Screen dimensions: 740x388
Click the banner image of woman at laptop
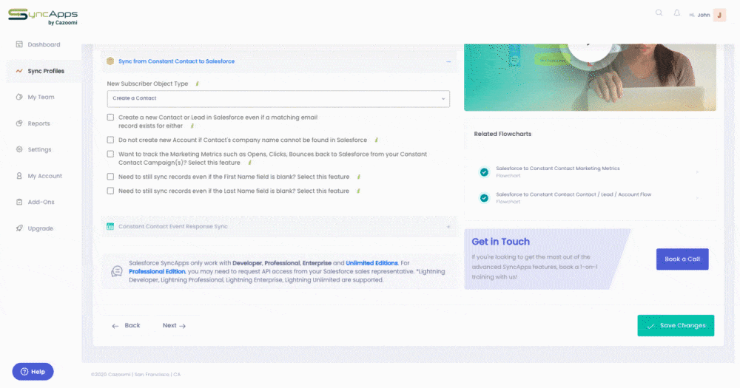point(590,78)
